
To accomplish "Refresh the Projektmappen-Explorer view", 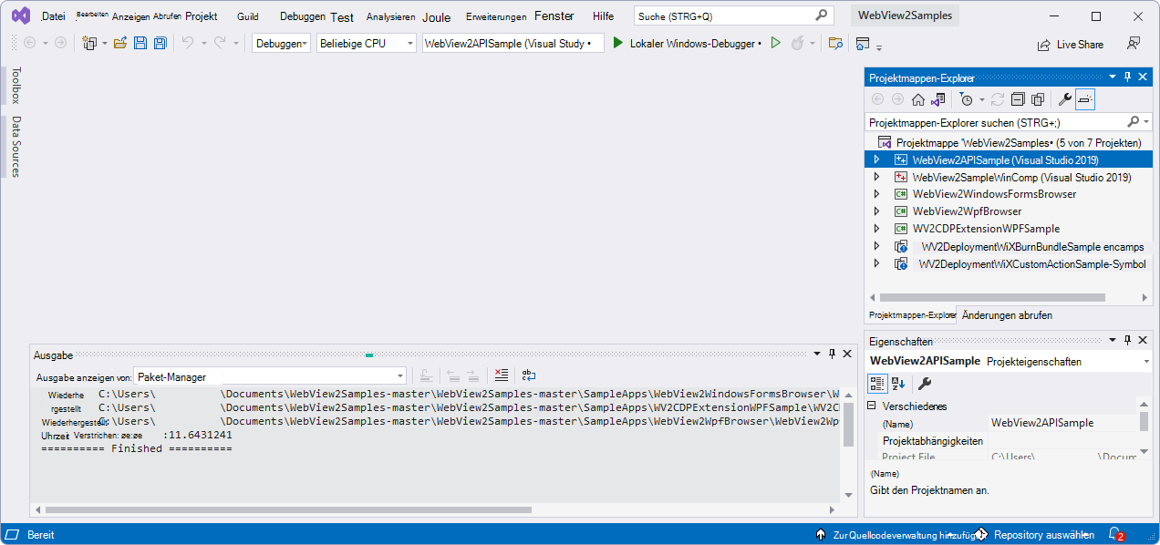I will 997,99.
